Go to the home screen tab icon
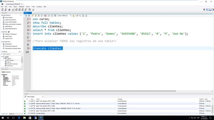Image resolution: width=214 pixels, height=120 pixels. (x=2, y=4)
